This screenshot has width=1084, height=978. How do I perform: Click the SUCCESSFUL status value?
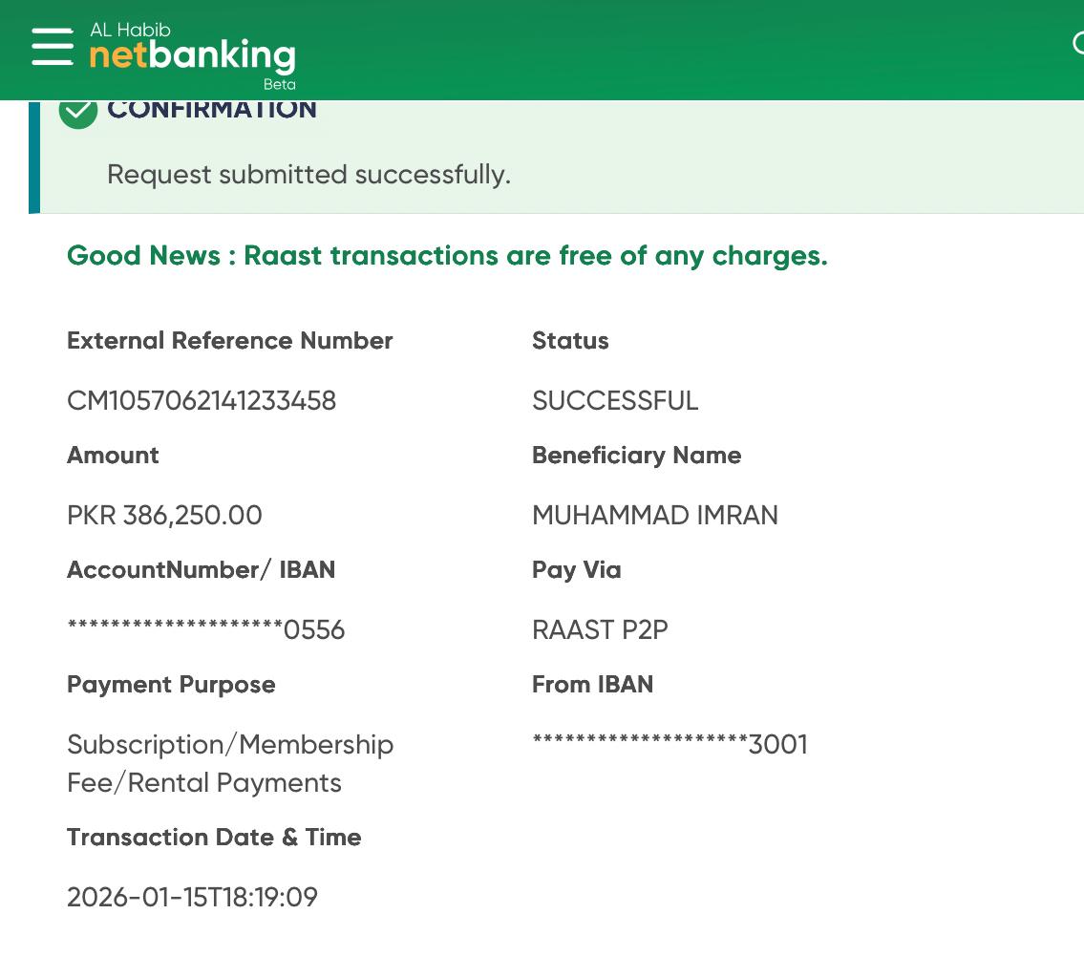(615, 400)
